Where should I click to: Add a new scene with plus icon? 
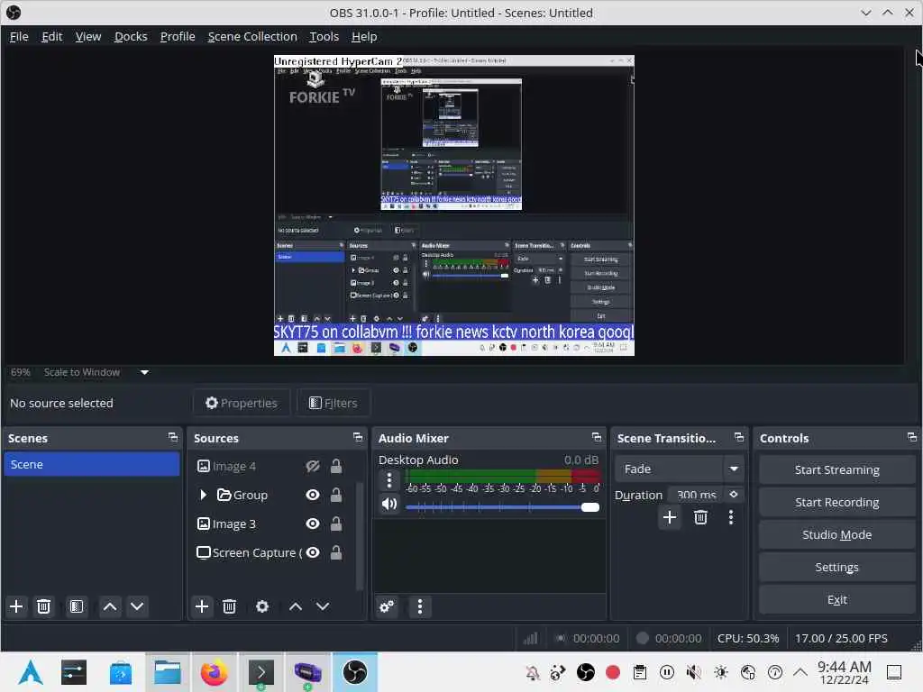(16, 606)
